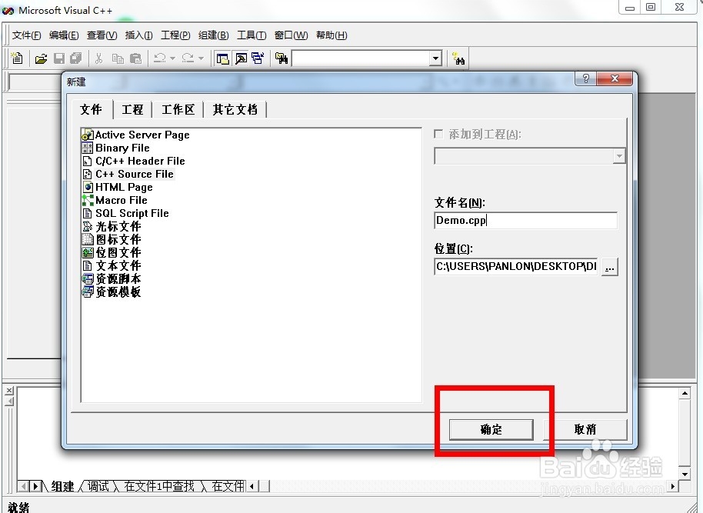Click the Save All toolbar icon

pos(76,58)
